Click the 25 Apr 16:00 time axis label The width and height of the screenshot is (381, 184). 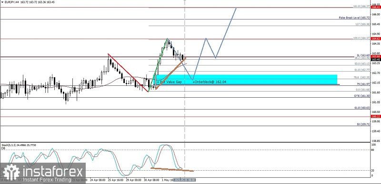[116, 180]
